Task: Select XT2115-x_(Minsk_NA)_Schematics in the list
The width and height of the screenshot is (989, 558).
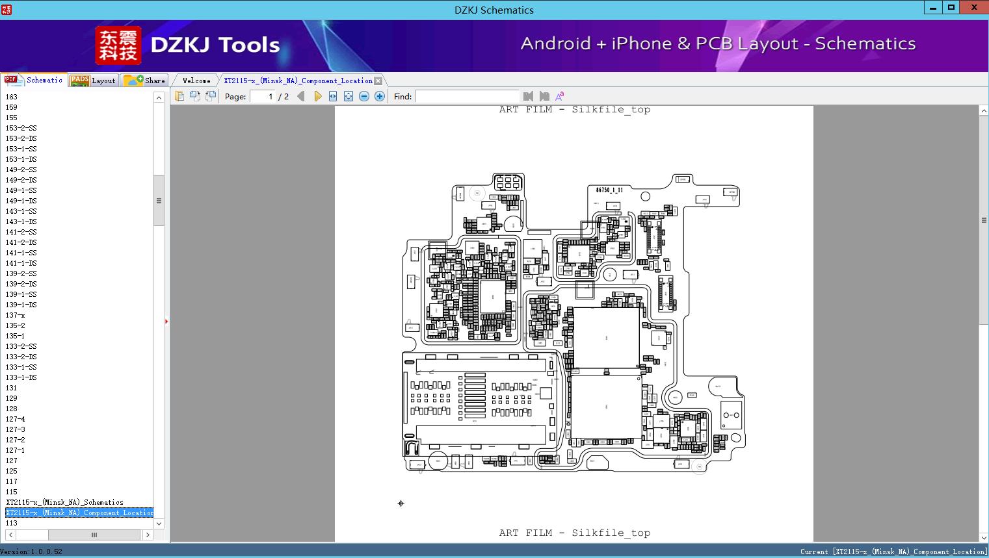Action: click(64, 502)
